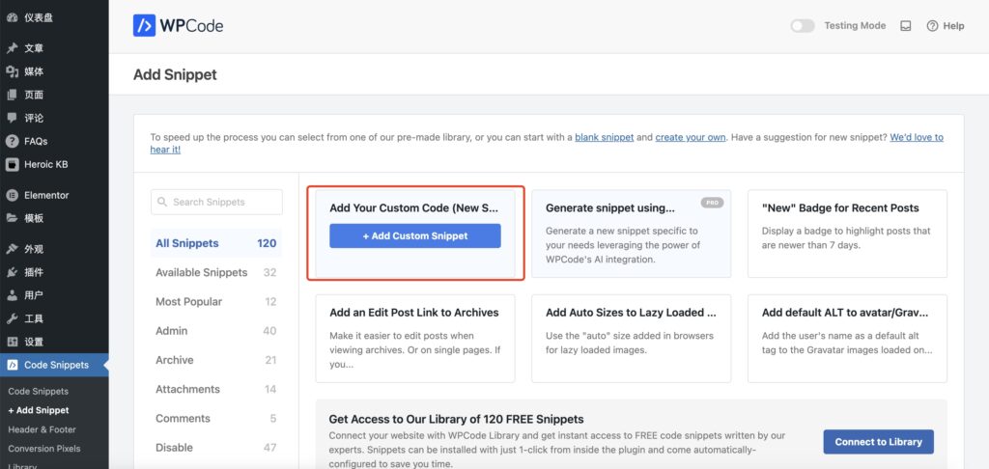This screenshot has height=469, width=989.
Task: Open Add Auto Sizes to Lazy Loaded card
Action: [x=632, y=339]
